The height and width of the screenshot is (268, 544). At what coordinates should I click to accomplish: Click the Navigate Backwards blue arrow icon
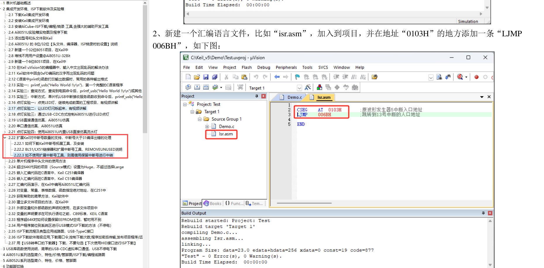tap(277, 77)
